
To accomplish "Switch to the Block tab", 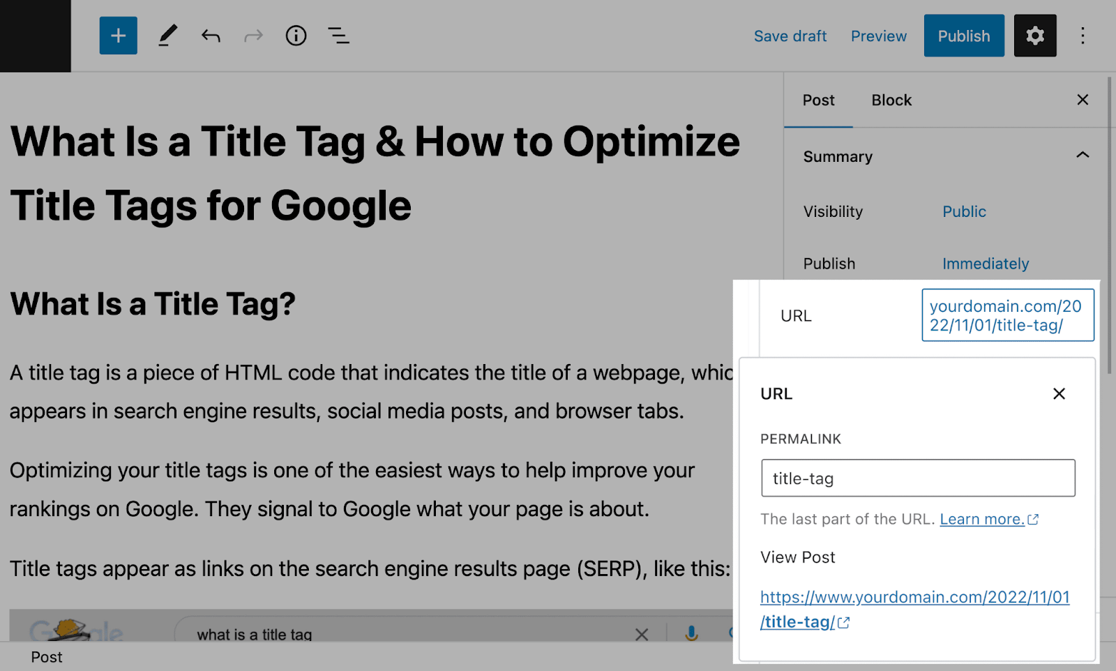I will (891, 100).
